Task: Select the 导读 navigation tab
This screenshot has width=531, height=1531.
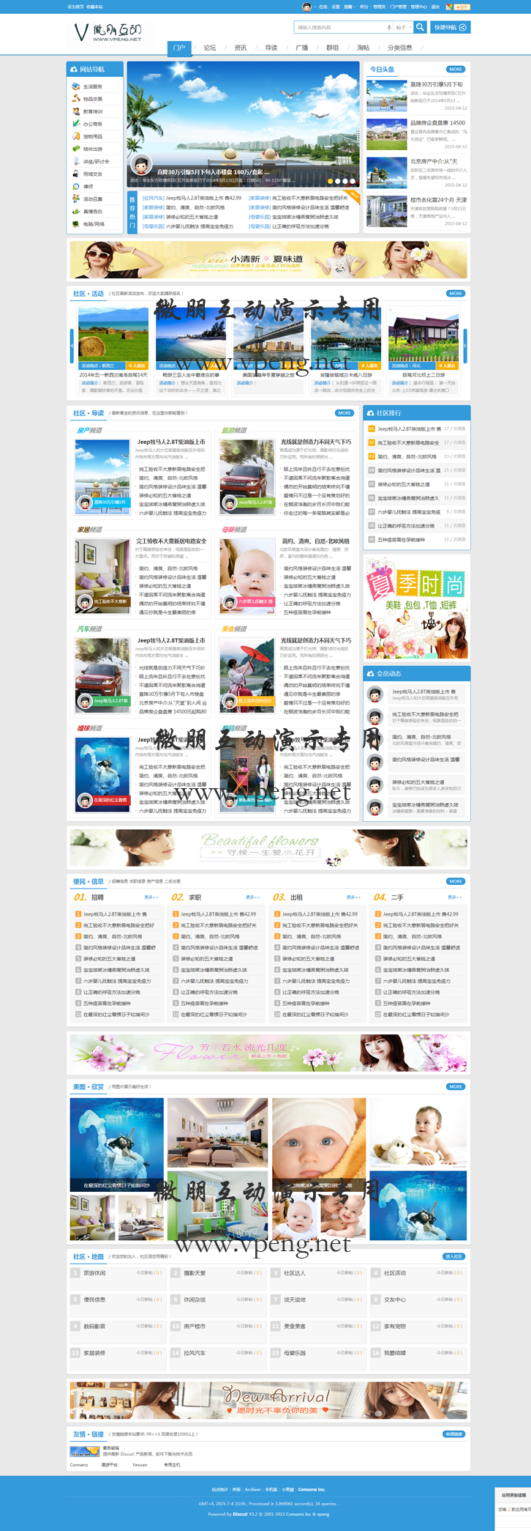Action: (x=271, y=48)
